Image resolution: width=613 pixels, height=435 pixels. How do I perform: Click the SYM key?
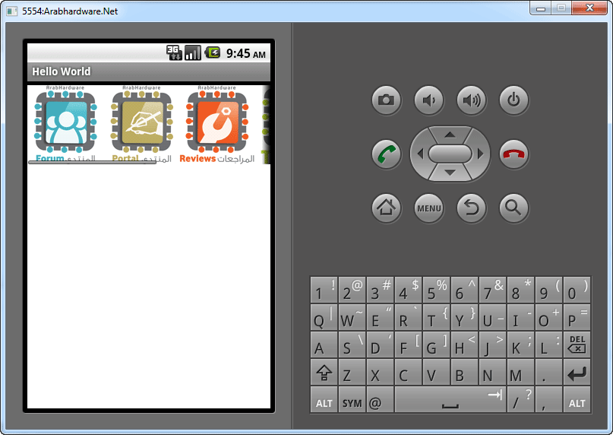click(x=352, y=400)
